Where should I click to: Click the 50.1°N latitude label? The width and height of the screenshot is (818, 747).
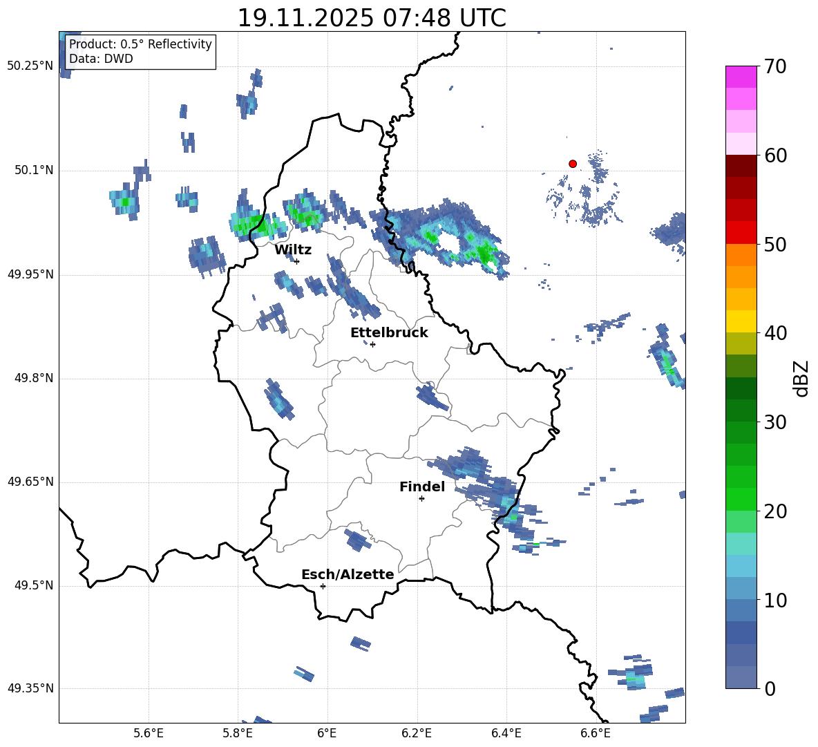[34, 170]
